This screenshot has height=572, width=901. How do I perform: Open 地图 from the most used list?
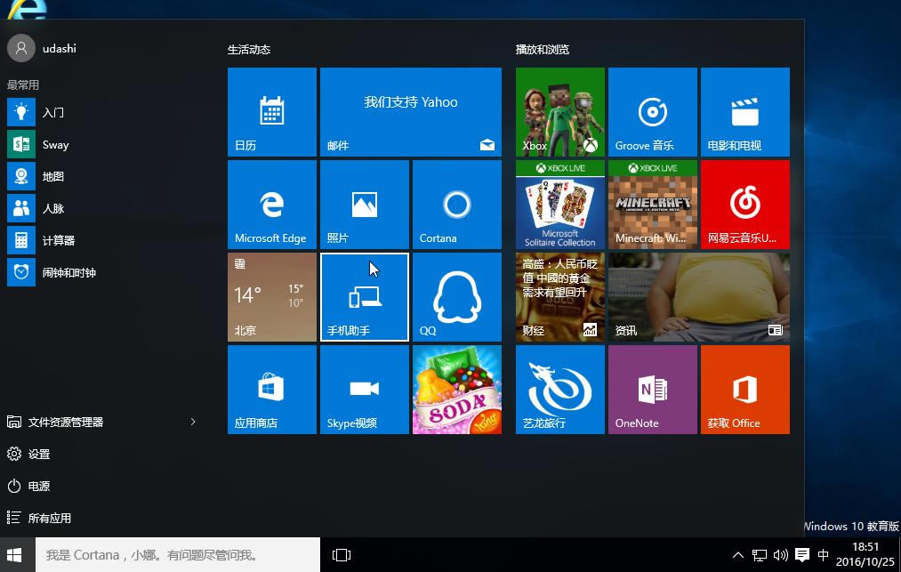103,176
